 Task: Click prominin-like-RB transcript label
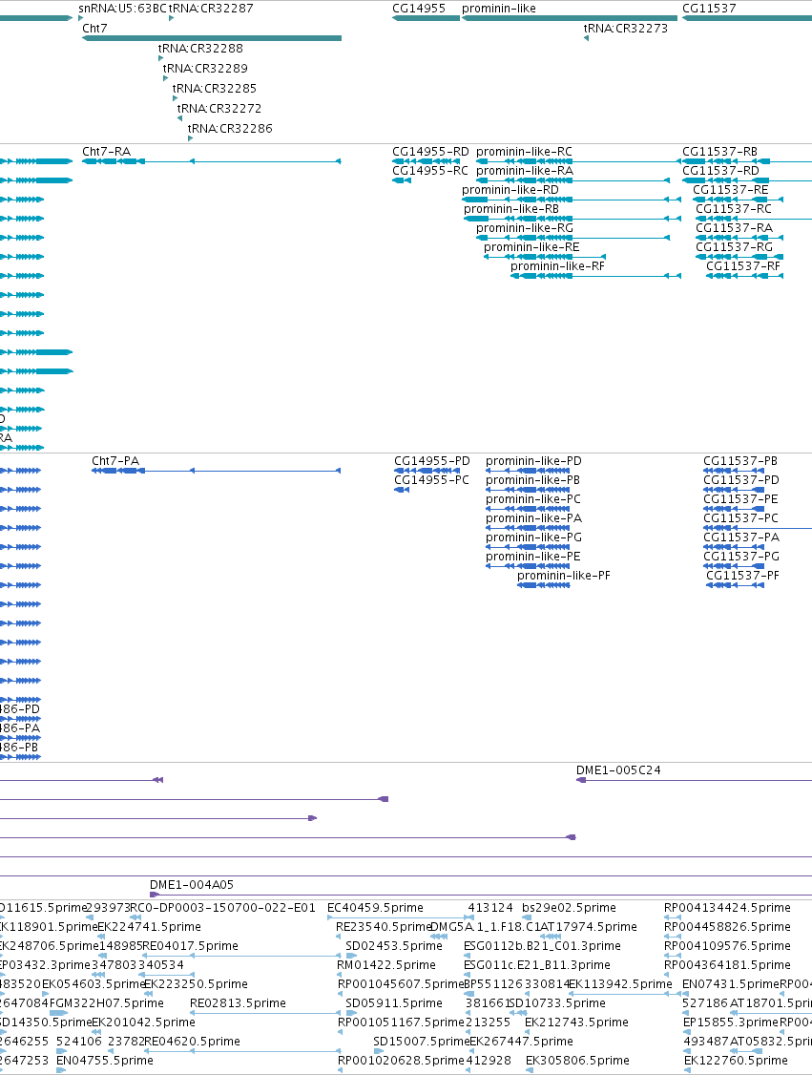click(x=511, y=209)
